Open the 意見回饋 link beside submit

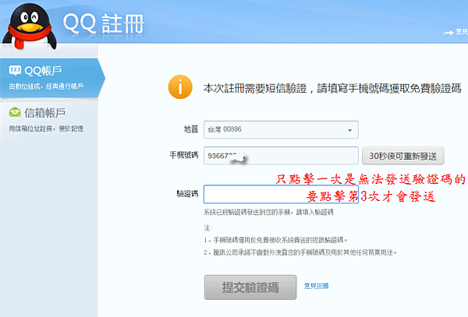[316, 286]
